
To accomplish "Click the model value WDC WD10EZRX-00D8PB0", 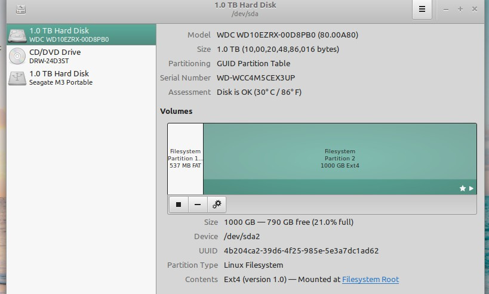I will [287, 35].
